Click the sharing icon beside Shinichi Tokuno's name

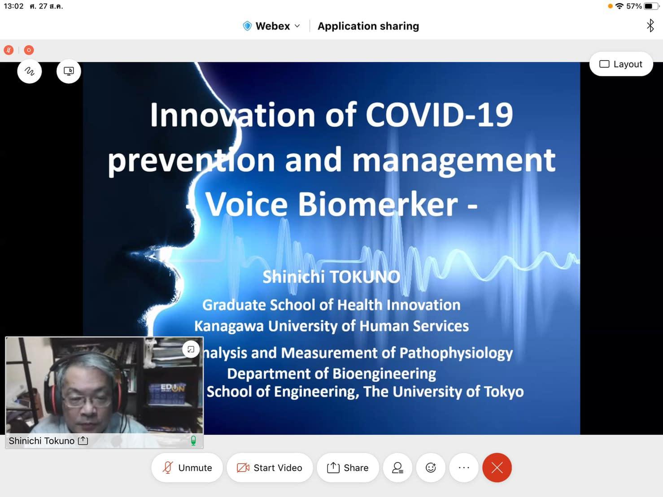(x=83, y=440)
